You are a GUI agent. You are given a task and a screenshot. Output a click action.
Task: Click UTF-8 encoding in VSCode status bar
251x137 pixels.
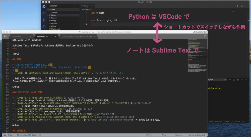(226, 121)
